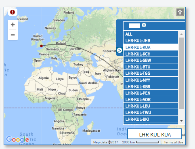Click the route list scroll up arrow
195x149 pixels.
point(181,34)
